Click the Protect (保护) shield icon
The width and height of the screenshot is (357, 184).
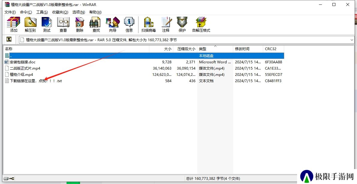182,24
